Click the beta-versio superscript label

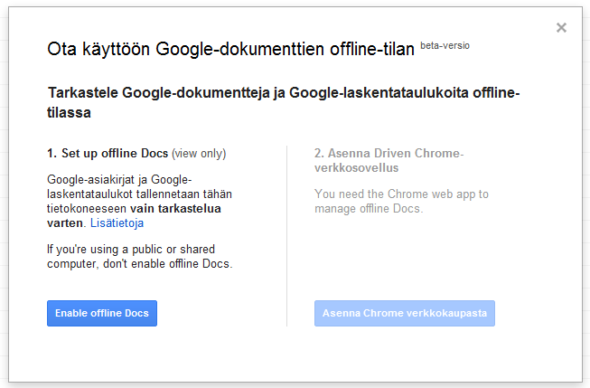click(445, 44)
